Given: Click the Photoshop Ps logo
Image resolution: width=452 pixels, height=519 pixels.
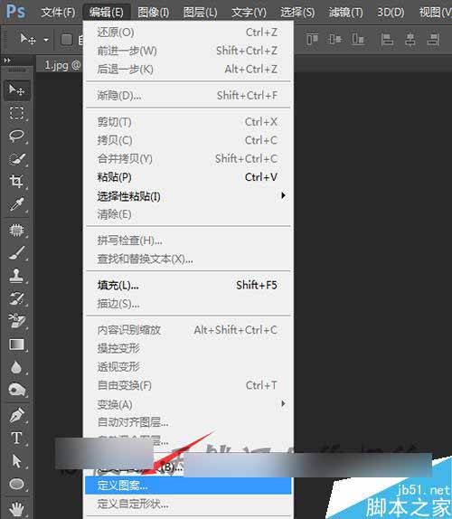Looking at the screenshot, I should [x=15, y=12].
